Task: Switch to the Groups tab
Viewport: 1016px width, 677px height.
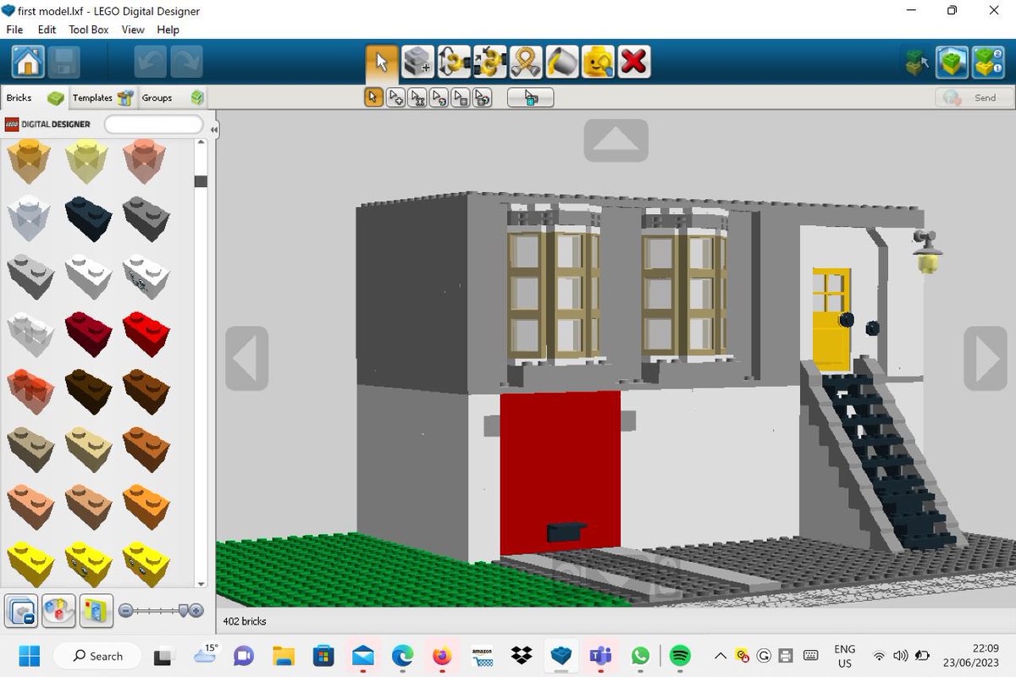Action: (172, 97)
